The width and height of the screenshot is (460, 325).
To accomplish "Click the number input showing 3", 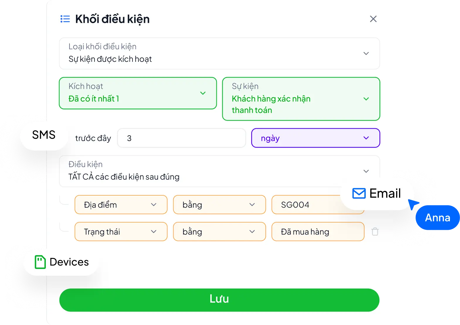I will [181, 138].
